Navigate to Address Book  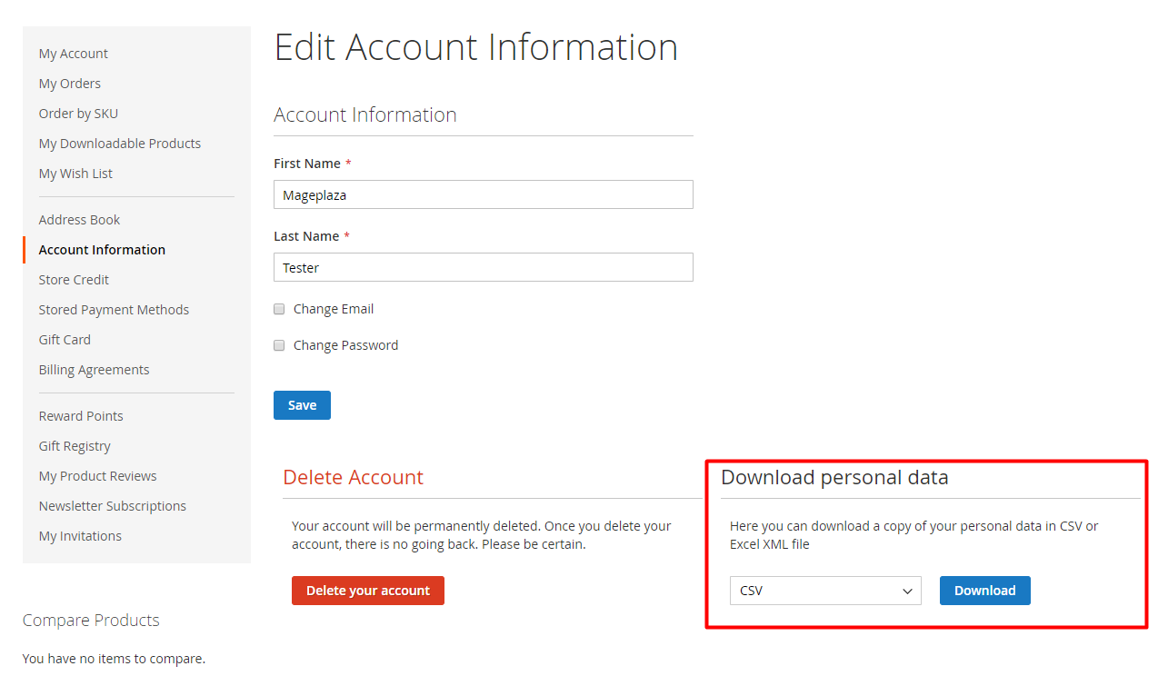click(x=79, y=220)
